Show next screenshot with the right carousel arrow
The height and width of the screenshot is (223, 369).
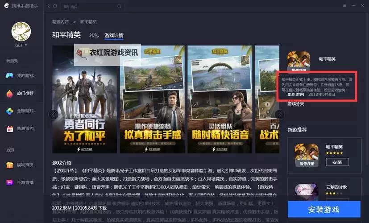click(x=280, y=115)
